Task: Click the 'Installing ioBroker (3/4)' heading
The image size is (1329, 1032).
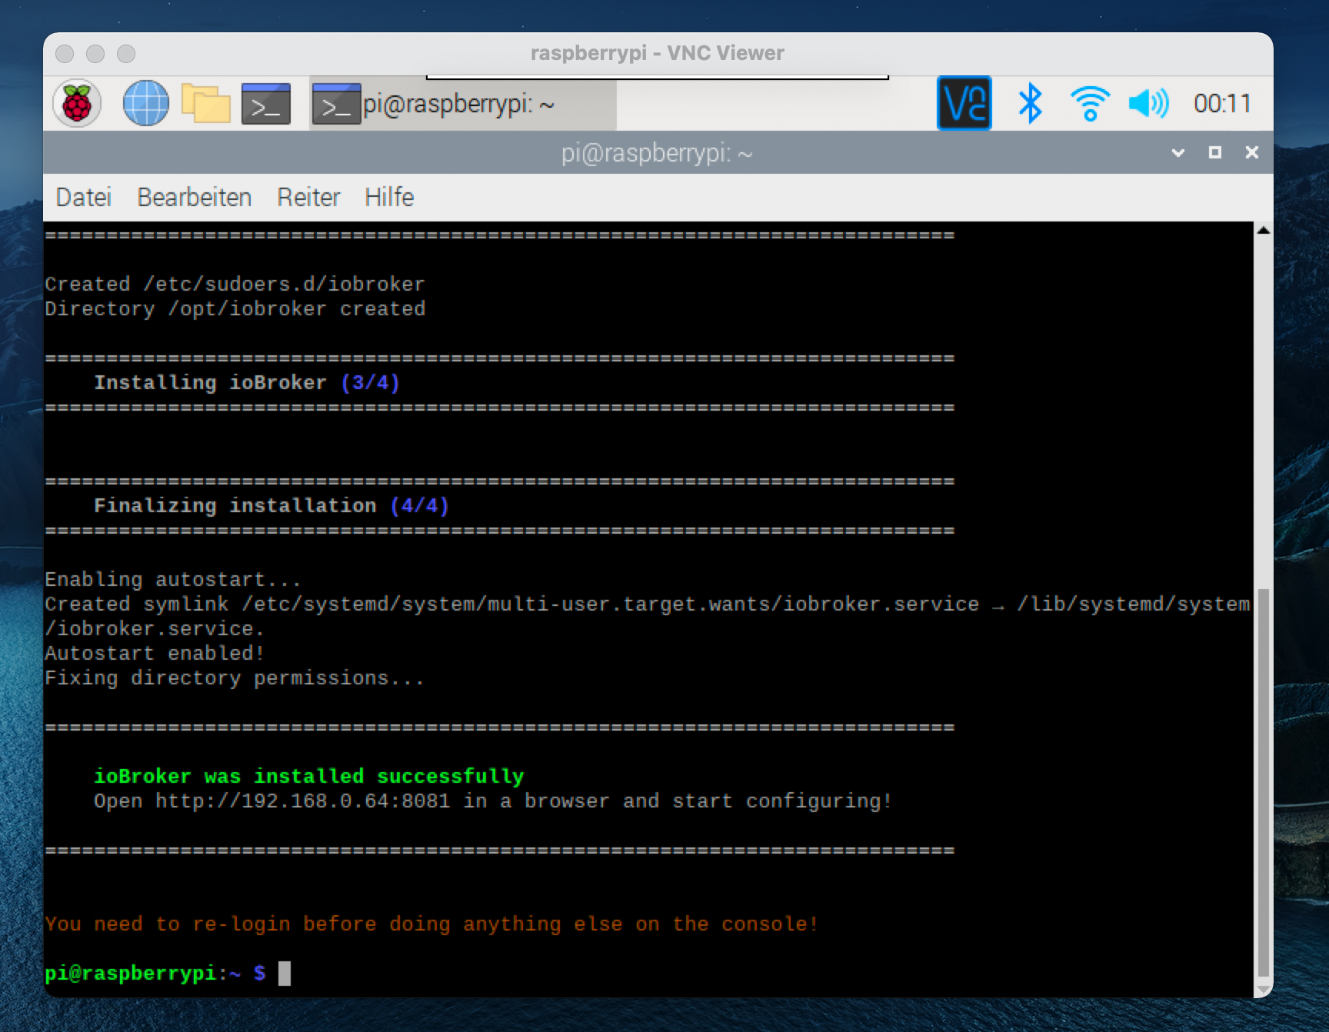Action: pos(247,383)
